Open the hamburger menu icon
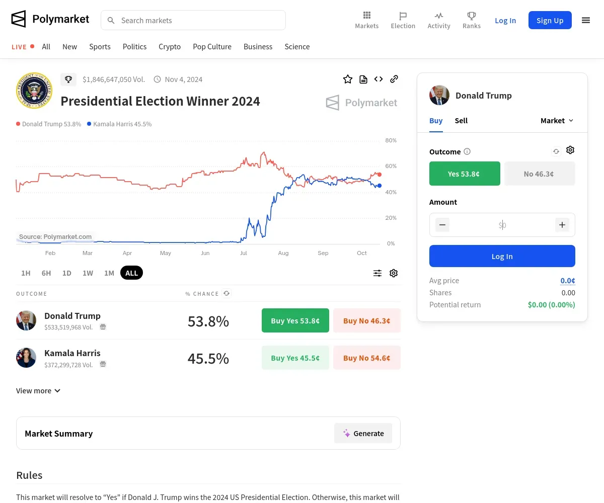 pyautogui.click(x=586, y=20)
